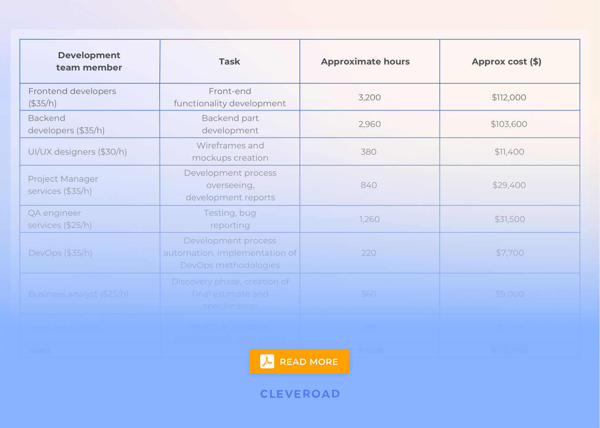This screenshot has height=428, width=600.
Task: Click the Testing, bug reporting task cell
Action: [x=229, y=219]
